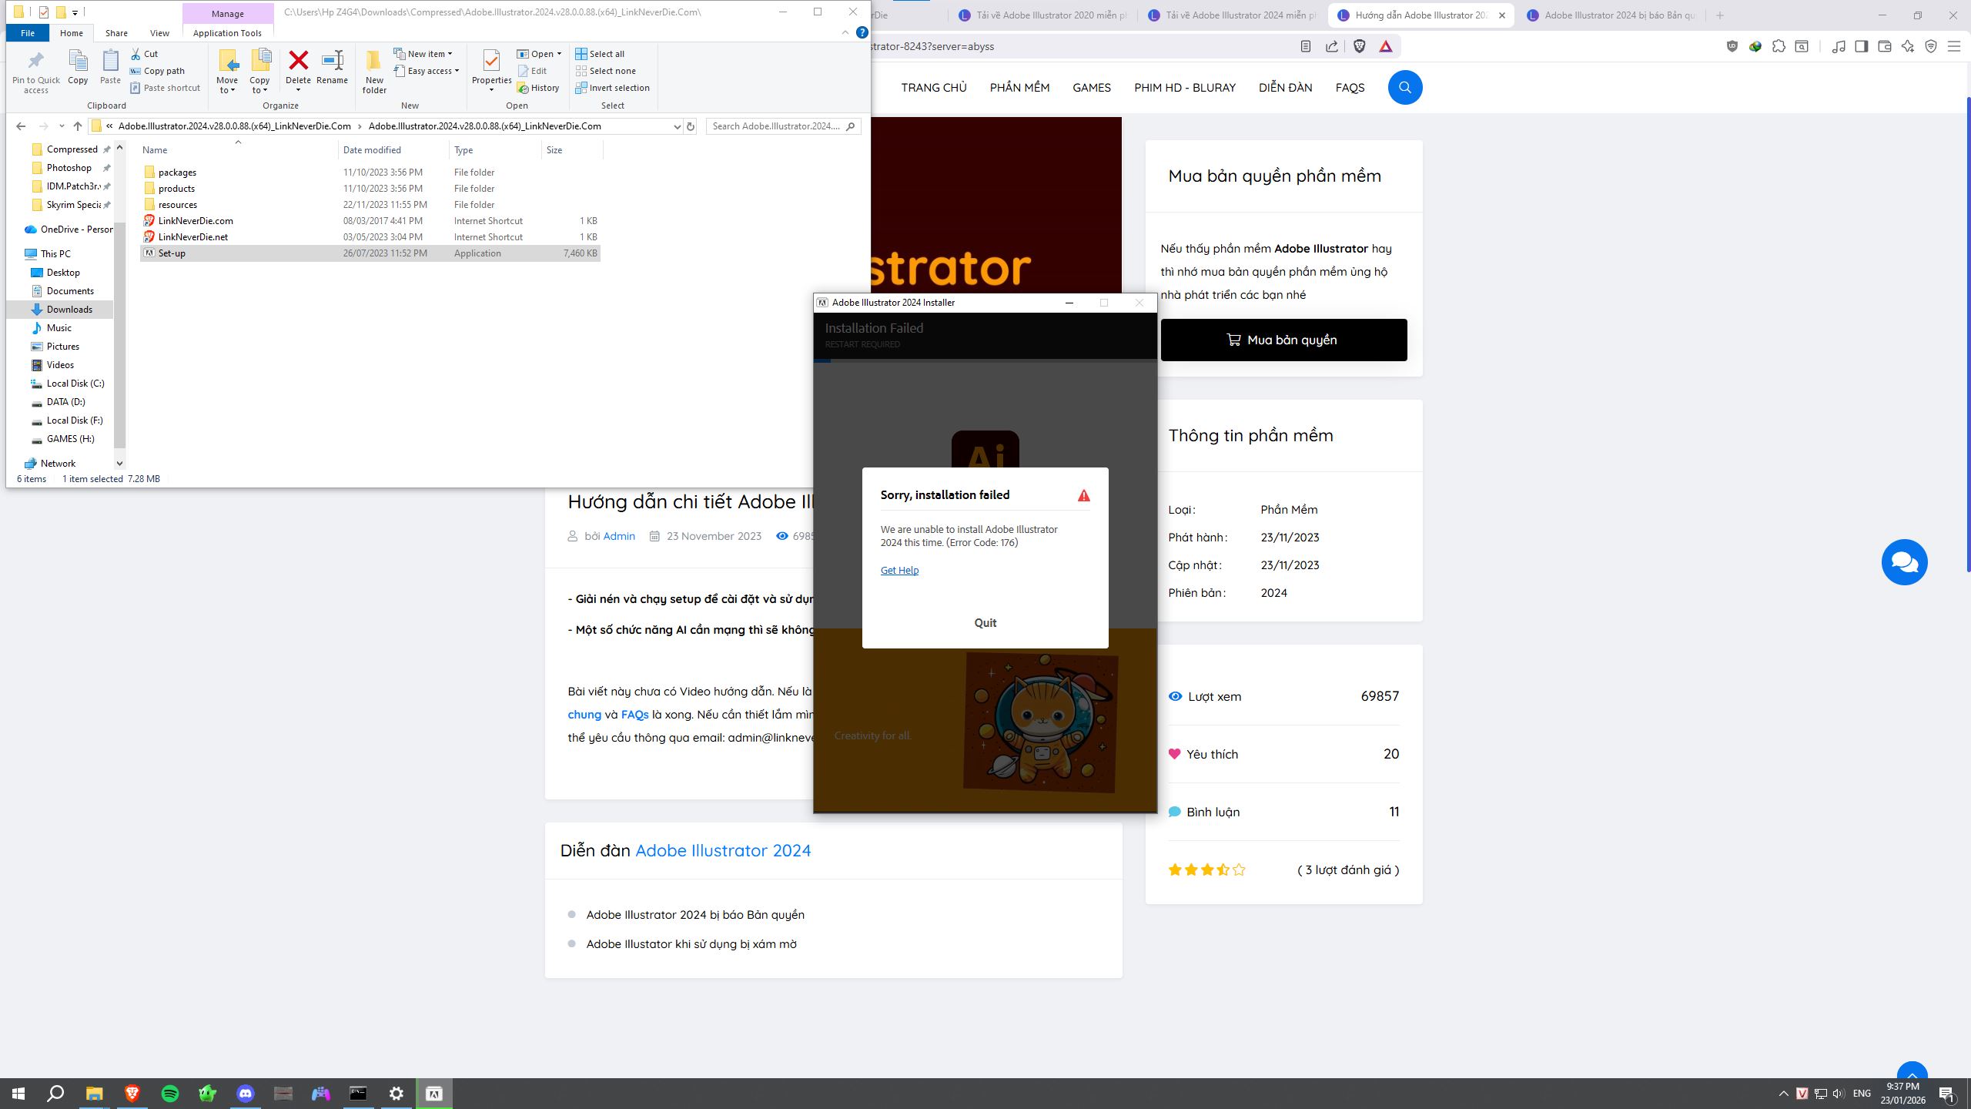Screen dimensions: 1971x1109
Task: Open the share icon in address bar
Action: [x=1333, y=46]
